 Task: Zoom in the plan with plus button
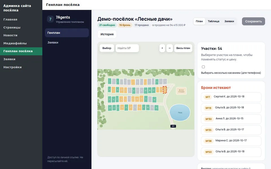click(x=162, y=48)
